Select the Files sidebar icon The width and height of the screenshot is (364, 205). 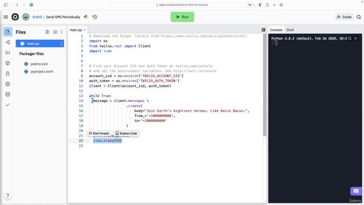click(x=7, y=32)
